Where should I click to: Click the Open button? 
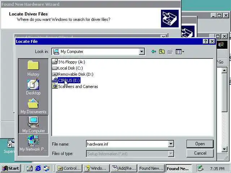pos(200,144)
